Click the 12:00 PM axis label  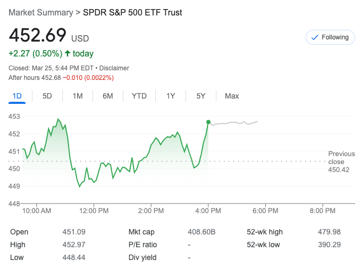pyautogui.click(x=94, y=210)
